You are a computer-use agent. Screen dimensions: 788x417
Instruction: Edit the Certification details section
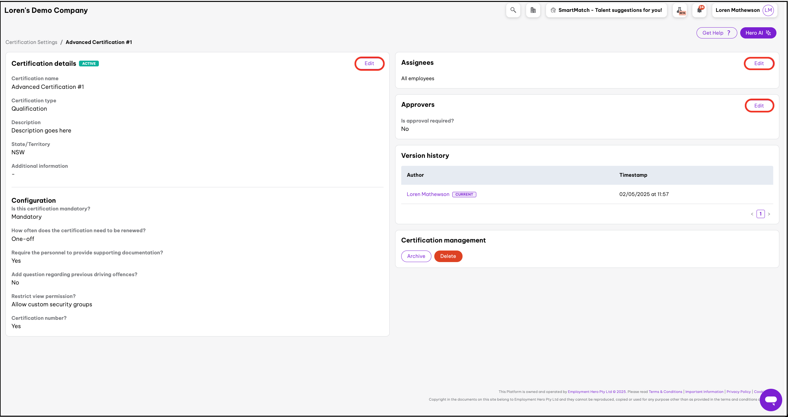(369, 64)
